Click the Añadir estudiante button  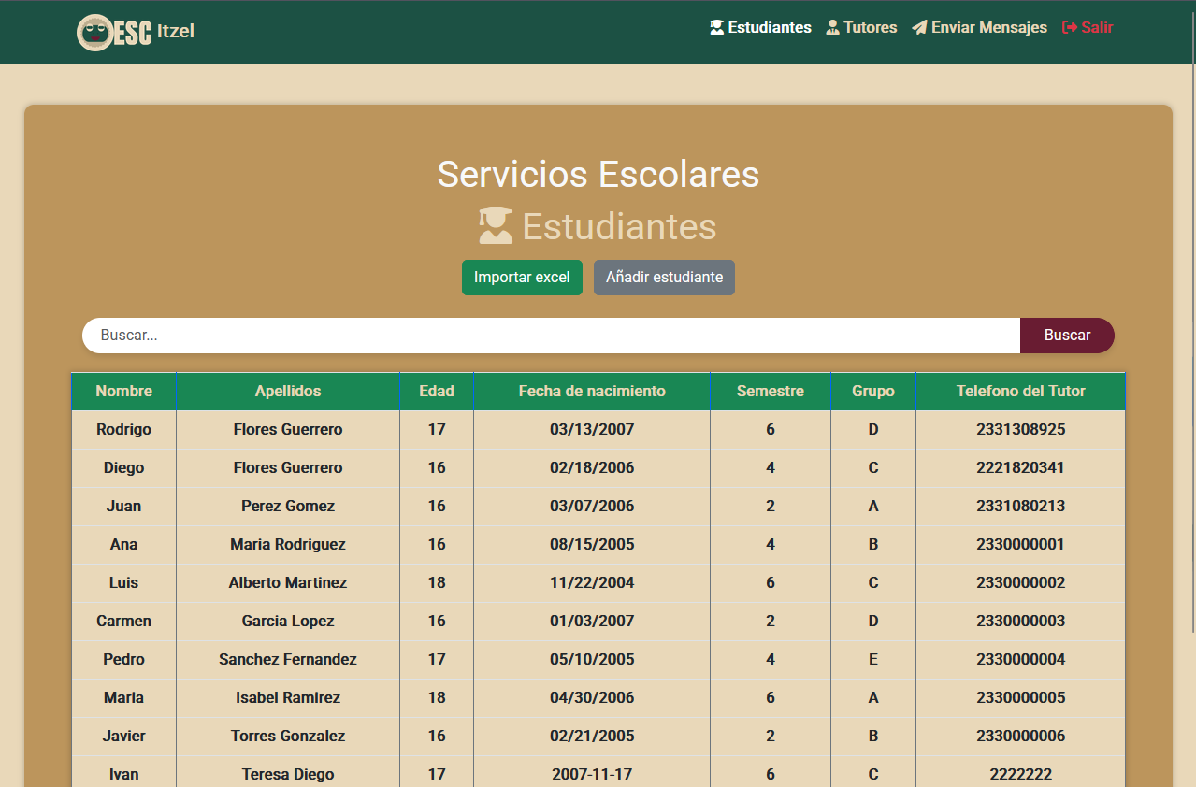pos(664,278)
